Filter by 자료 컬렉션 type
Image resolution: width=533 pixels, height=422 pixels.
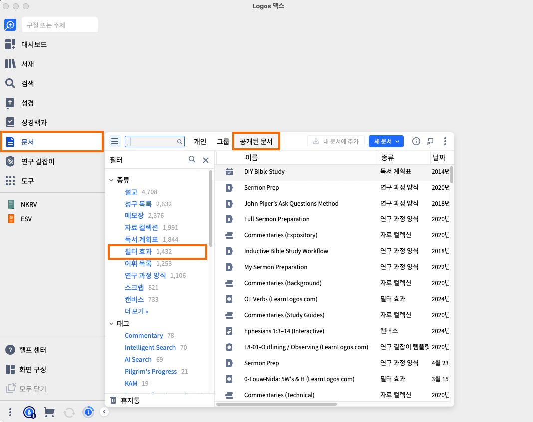(x=141, y=227)
